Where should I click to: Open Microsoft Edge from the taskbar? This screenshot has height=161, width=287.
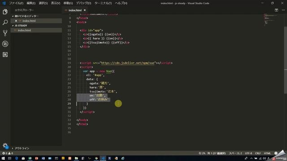pyautogui.click(x=17, y=158)
